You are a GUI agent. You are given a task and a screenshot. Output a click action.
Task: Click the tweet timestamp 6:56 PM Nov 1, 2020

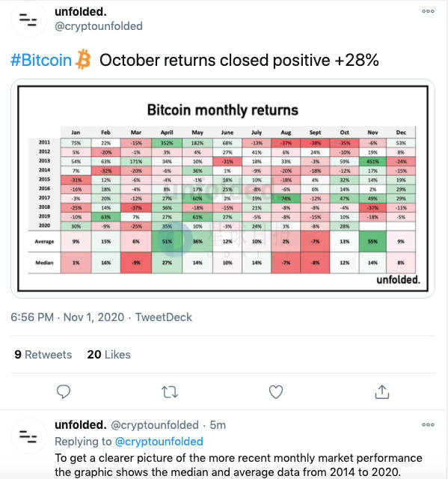pyautogui.click(x=67, y=317)
